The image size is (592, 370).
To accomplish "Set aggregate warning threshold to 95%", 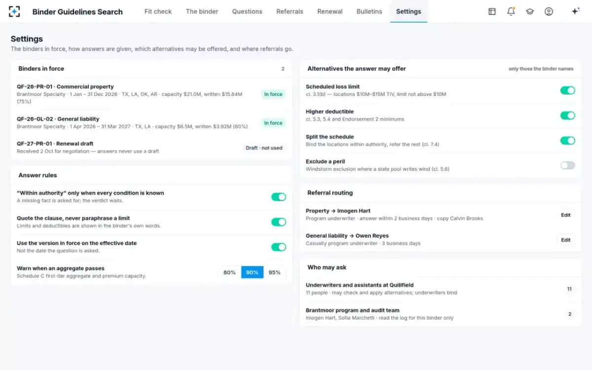I will pos(275,272).
